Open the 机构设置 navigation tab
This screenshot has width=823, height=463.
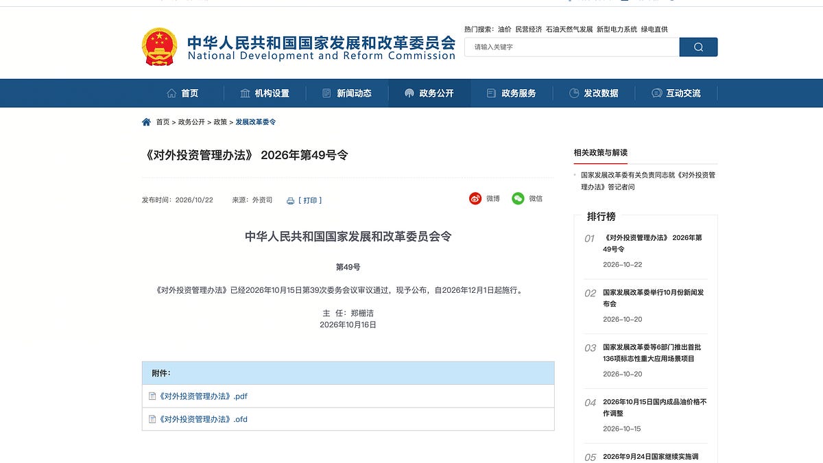265,93
